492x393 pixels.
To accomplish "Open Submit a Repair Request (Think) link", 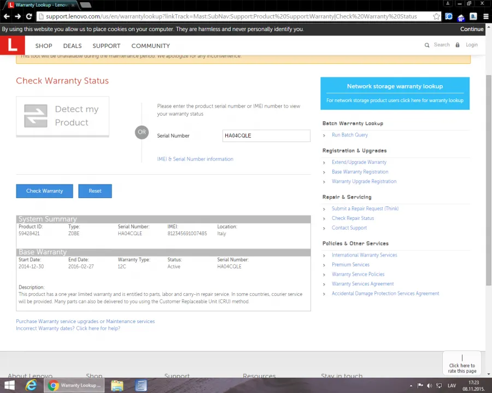I will pyautogui.click(x=365, y=209).
